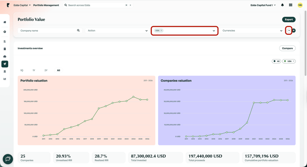Click the Portfolio Value page title
307x167 pixels.
click(31, 19)
